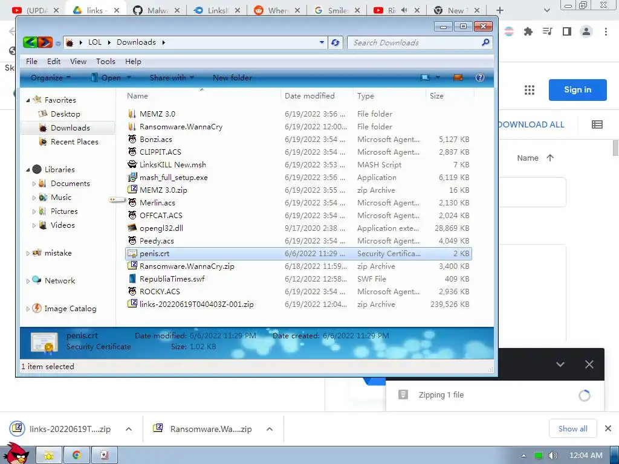
Task: Open the Share with dropdown
Action: click(171, 78)
